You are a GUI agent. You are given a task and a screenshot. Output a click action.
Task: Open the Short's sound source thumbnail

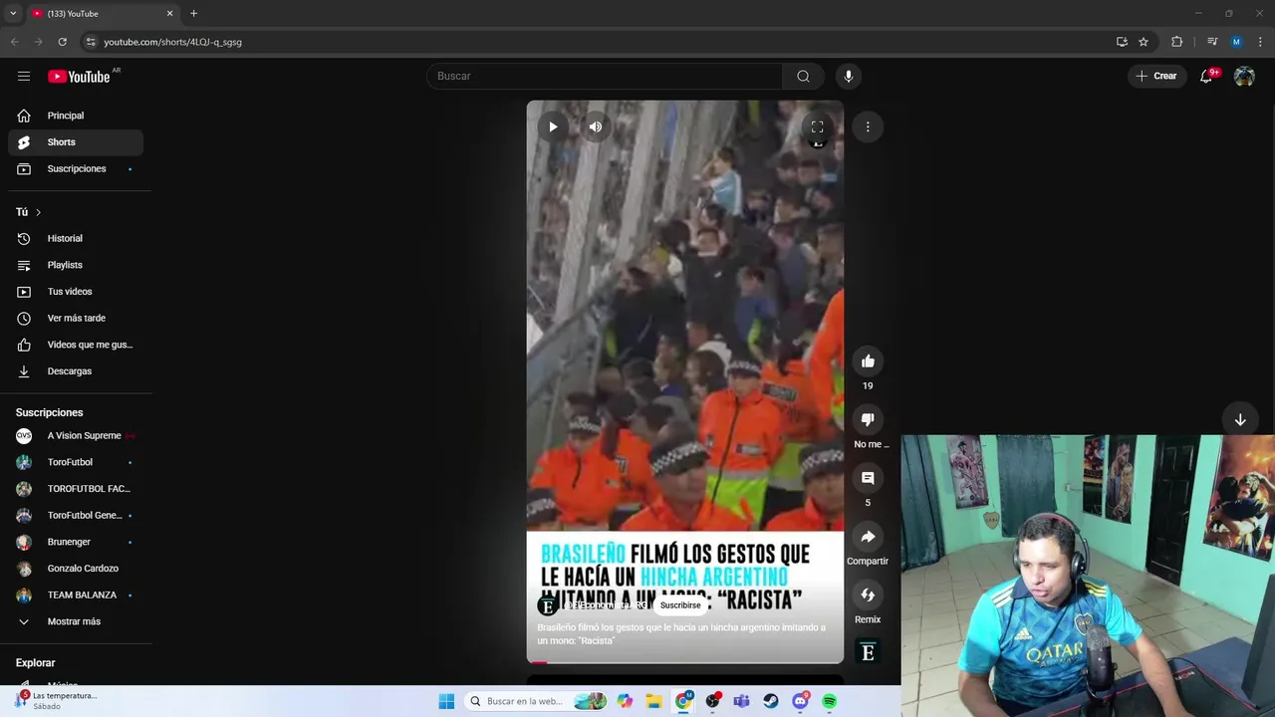click(868, 652)
